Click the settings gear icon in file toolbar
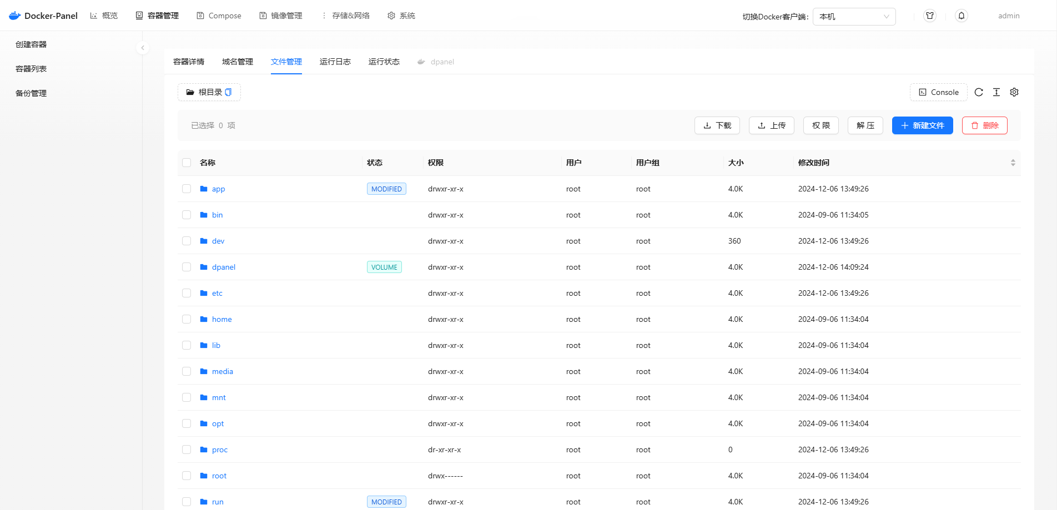 pyautogui.click(x=1014, y=92)
